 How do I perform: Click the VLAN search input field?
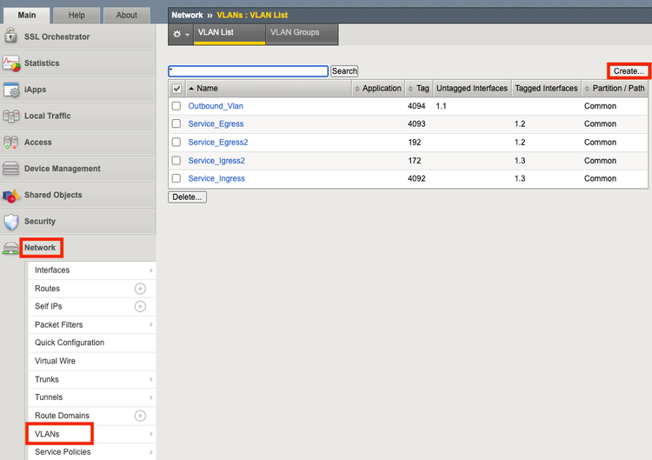248,71
